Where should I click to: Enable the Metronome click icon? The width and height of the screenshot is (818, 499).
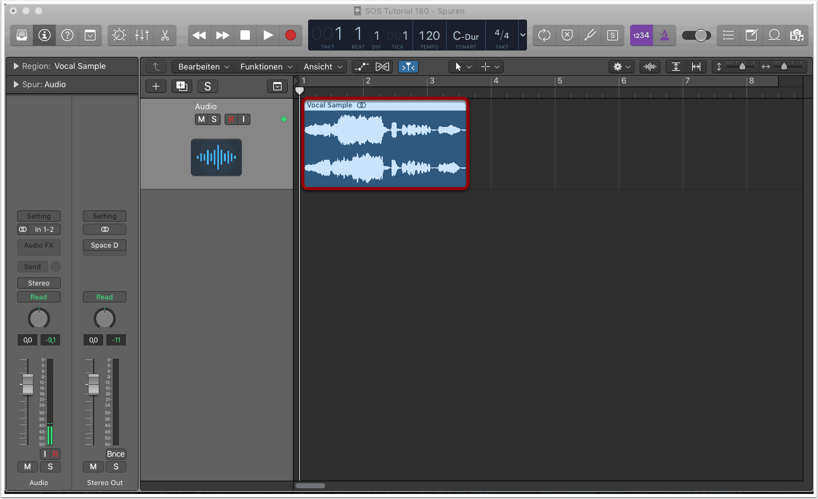click(x=664, y=35)
